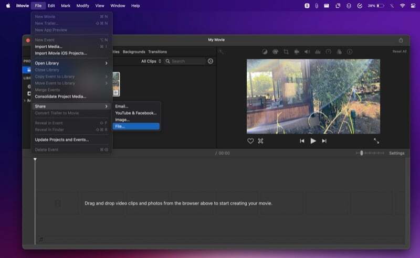This screenshot has height=258, width=420.
Task: Click the stacked layers menu bar icon
Action: pos(349,6)
